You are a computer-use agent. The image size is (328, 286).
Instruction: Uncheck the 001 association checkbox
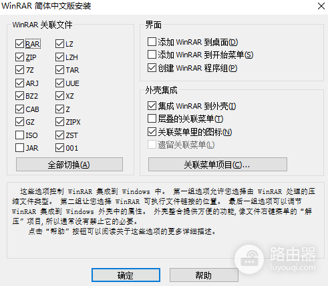tap(59, 148)
